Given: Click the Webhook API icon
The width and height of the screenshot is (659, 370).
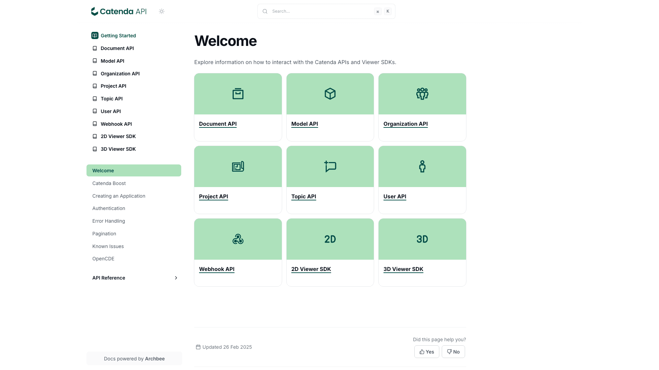Looking at the screenshot, I should [x=238, y=239].
